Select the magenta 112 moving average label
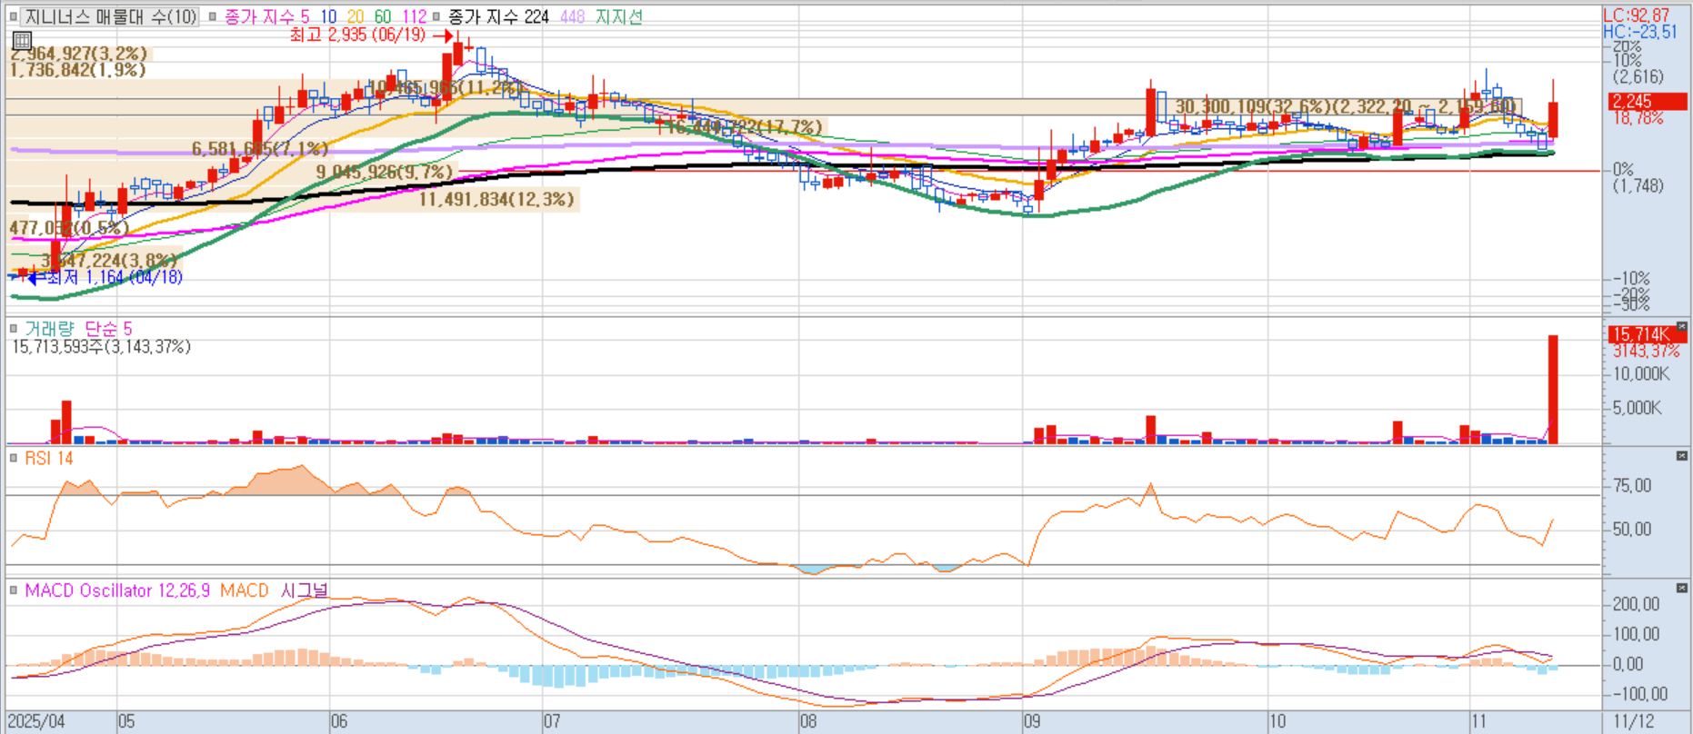 414,16
